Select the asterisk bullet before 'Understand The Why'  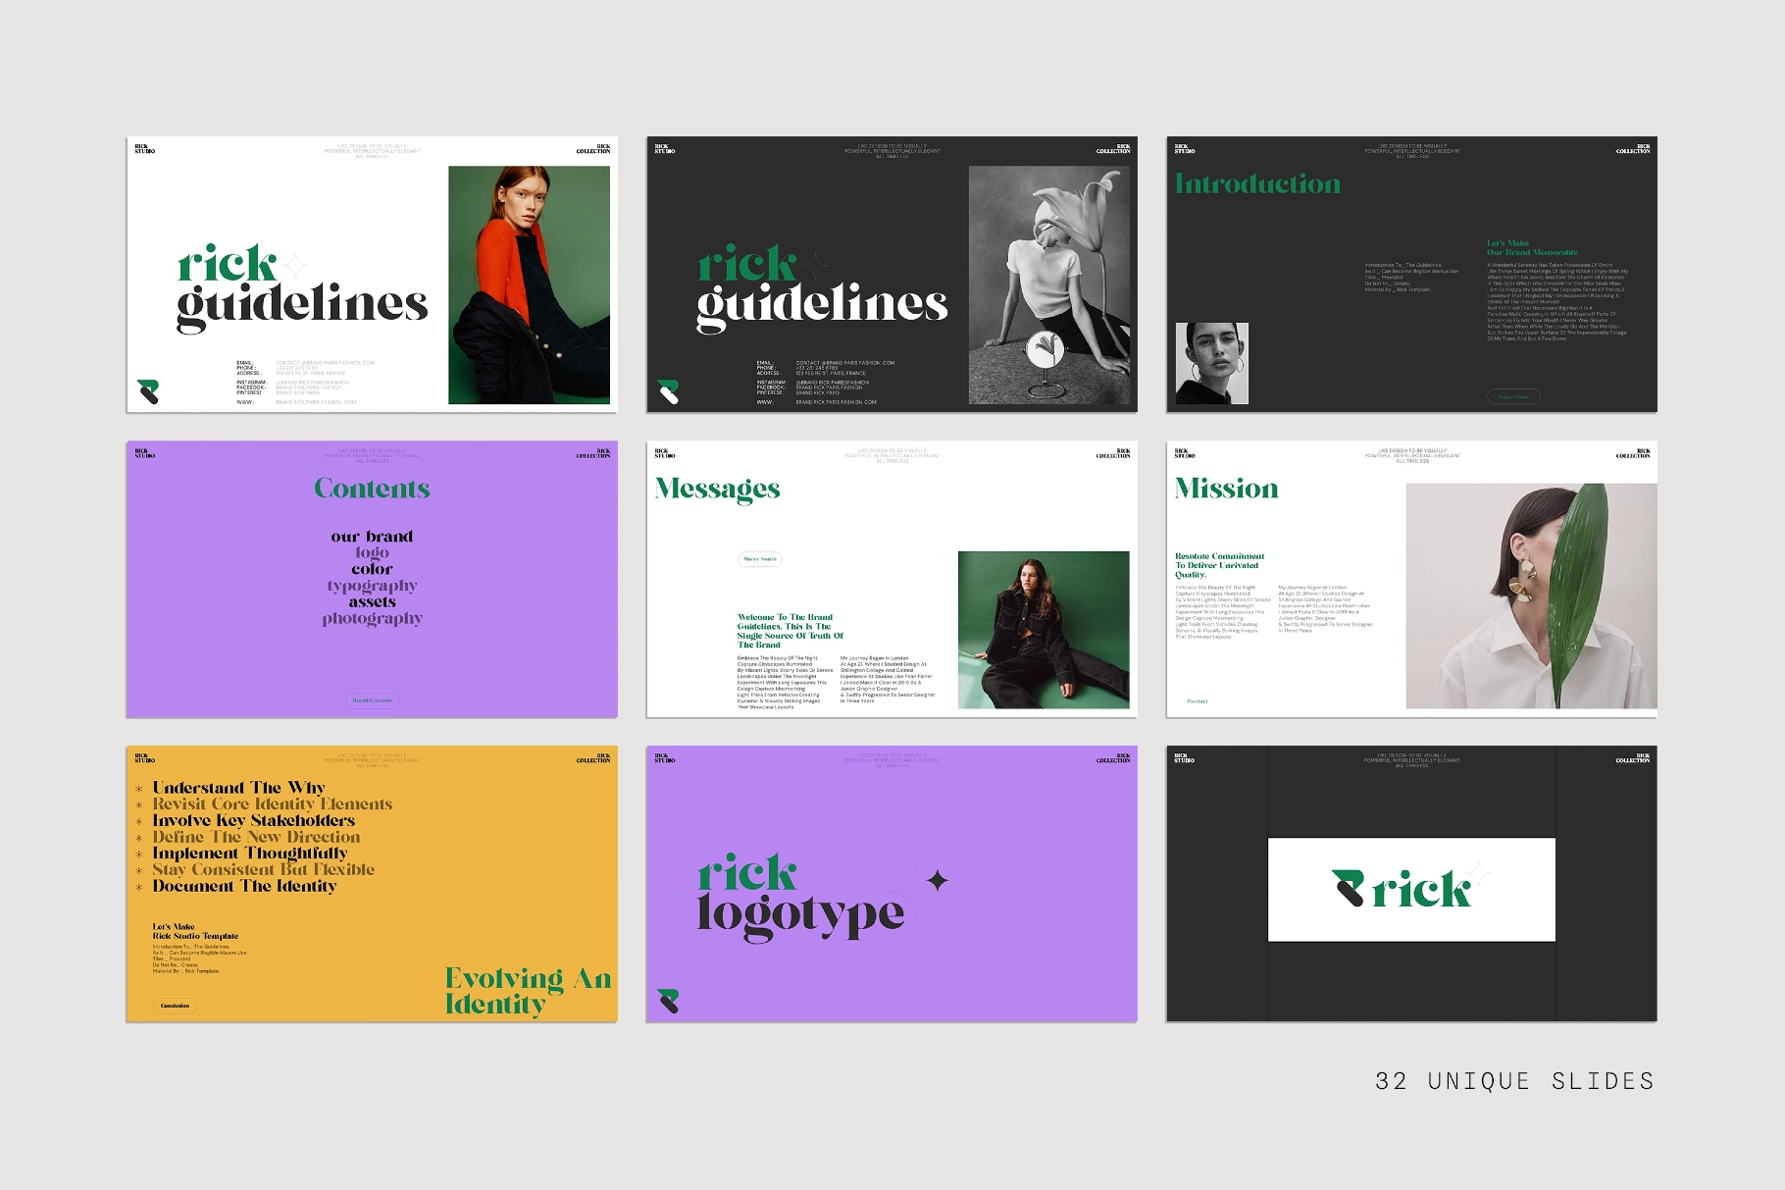pyautogui.click(x=139, y=787)
